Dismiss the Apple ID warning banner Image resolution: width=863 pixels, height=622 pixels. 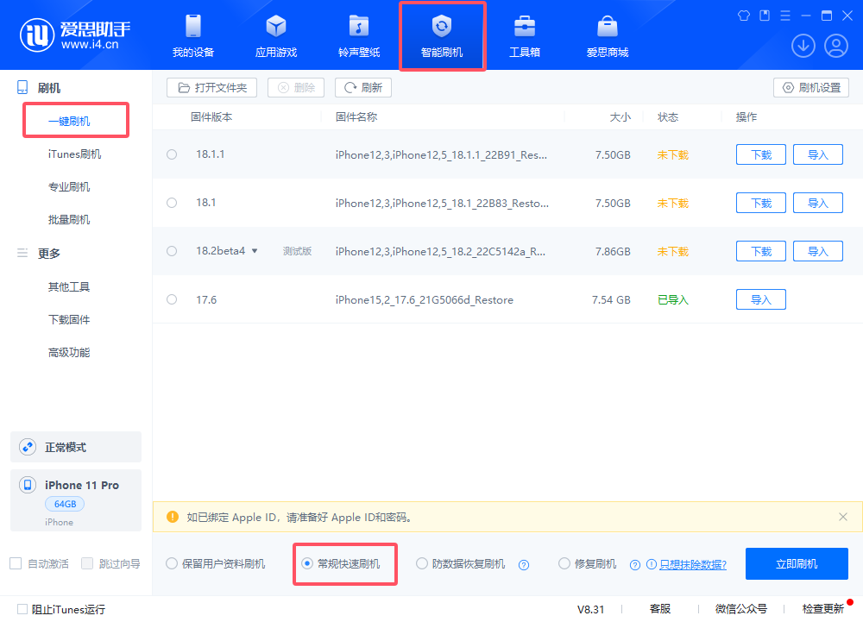[x=842, y=517]
